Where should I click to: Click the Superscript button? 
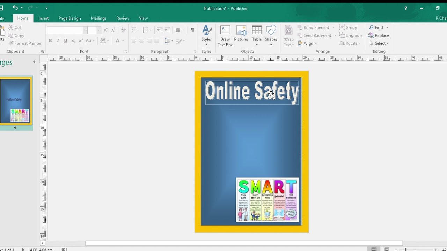point(81,41)
